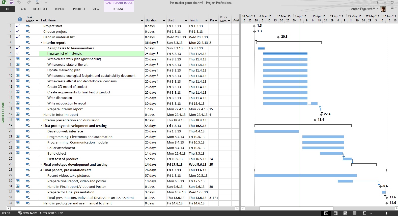Expand Final prototype development and testing summary

click(41, 164)
